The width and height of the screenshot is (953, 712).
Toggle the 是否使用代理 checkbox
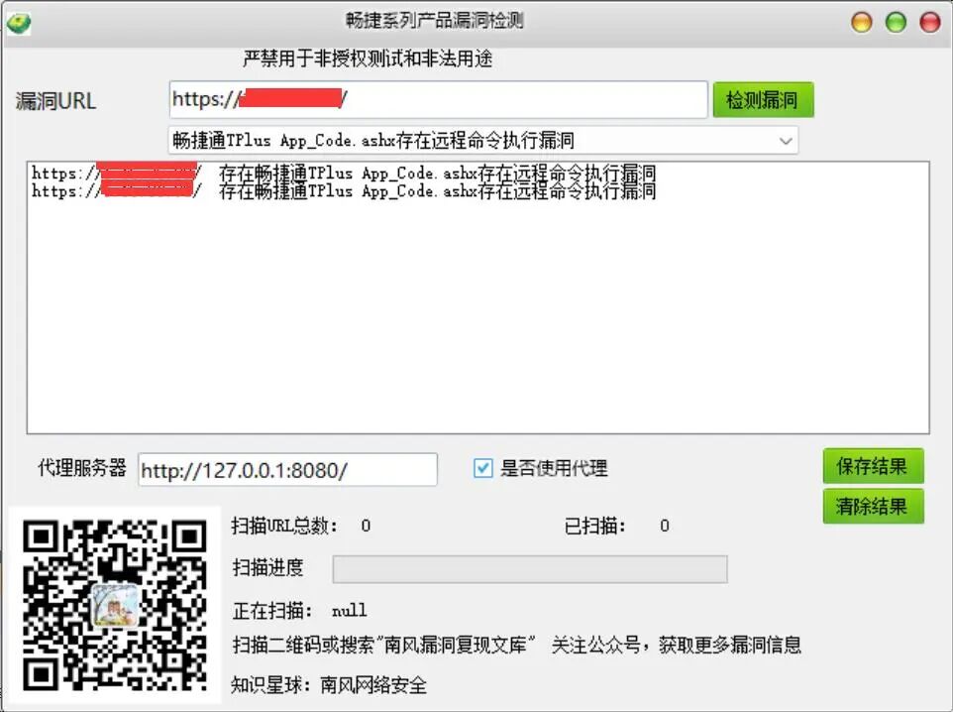[483, 468]
